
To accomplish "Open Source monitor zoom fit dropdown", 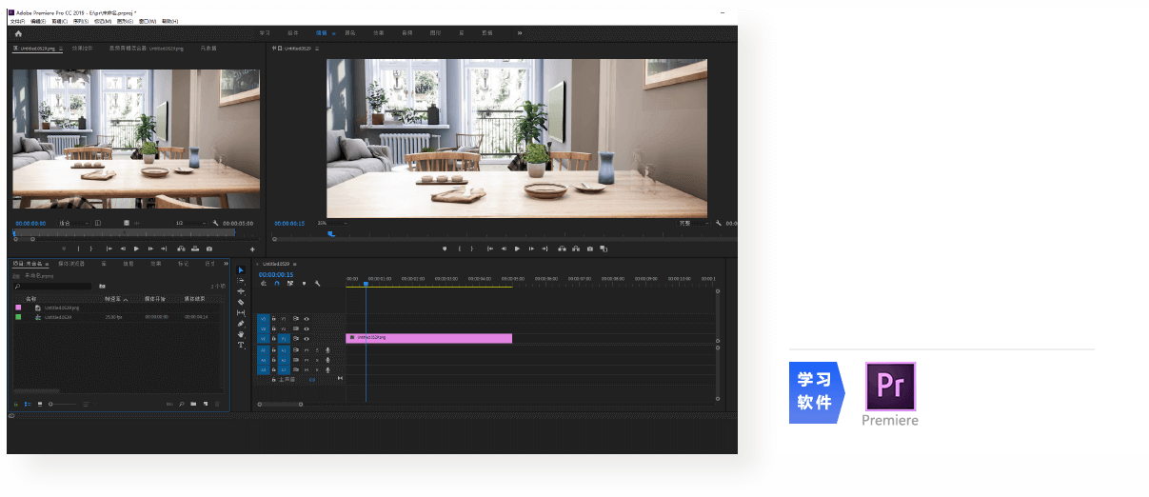I will coord(73,223).
